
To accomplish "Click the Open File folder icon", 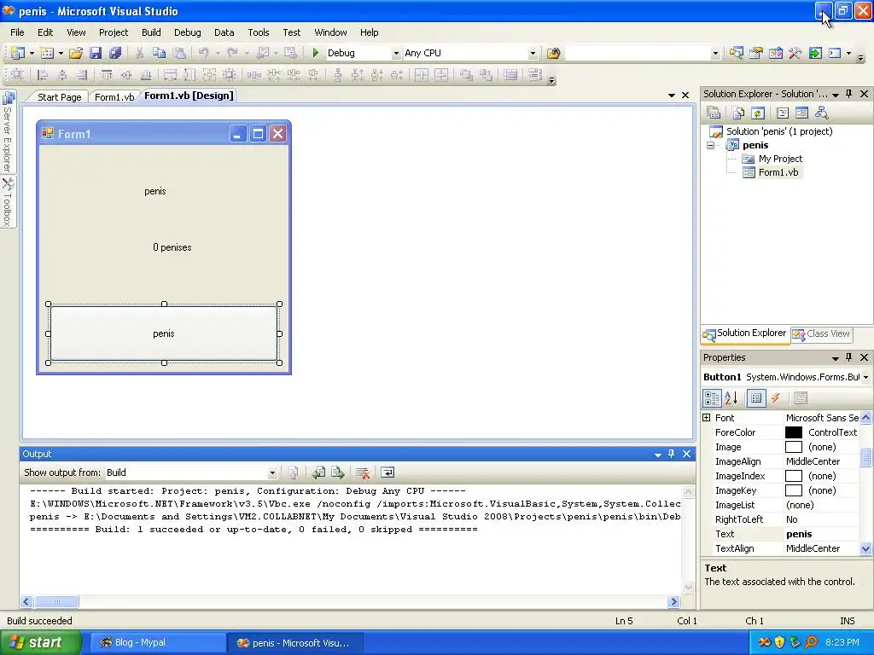I will (76, 53).
